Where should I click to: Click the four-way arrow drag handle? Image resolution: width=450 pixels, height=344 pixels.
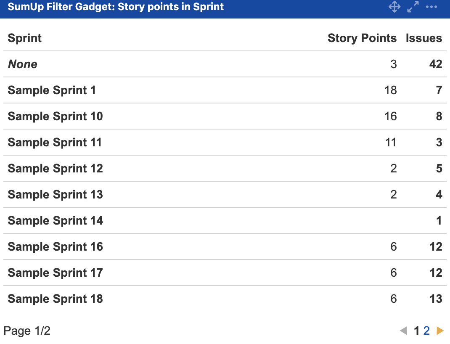click(394, 7)
